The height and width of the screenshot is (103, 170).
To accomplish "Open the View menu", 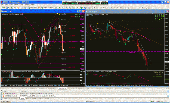I will [6, 5].
